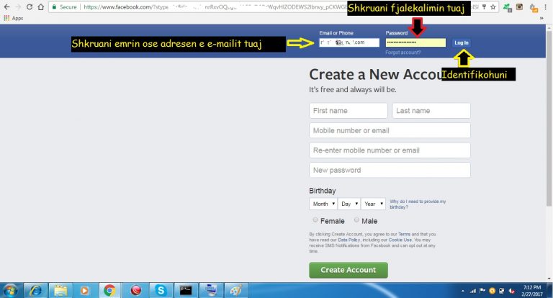
Task: Open Skype from the taskbar
Action: [161, 290]
